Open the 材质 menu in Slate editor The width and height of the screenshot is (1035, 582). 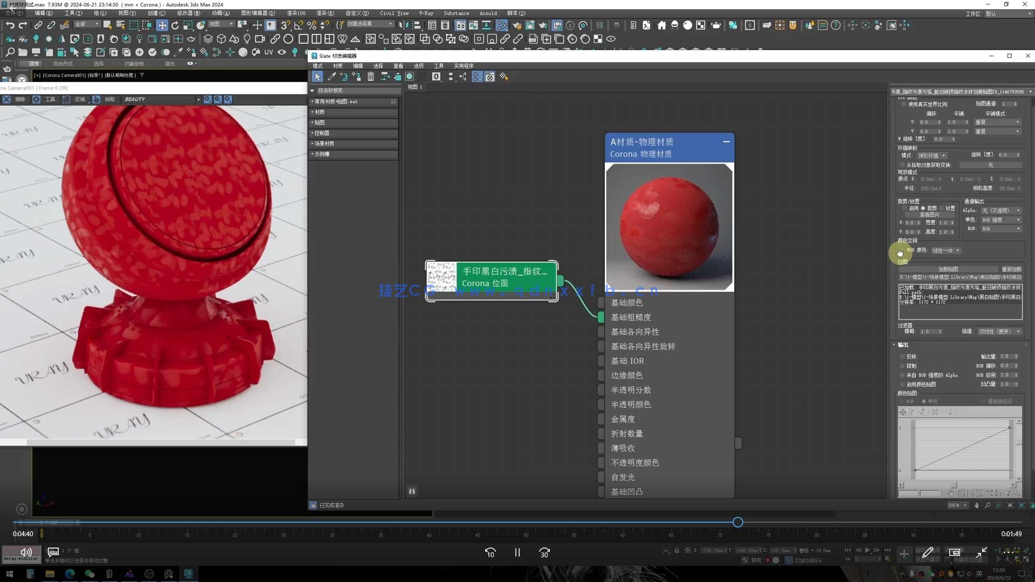pyautogui.click(x=337, y=66)
